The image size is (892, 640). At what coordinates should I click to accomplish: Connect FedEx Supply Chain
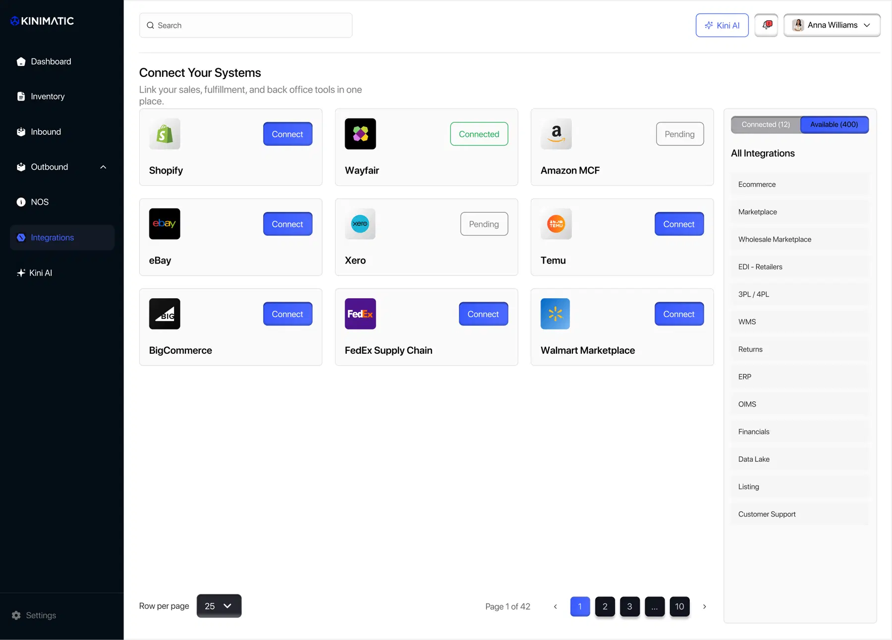483,314
